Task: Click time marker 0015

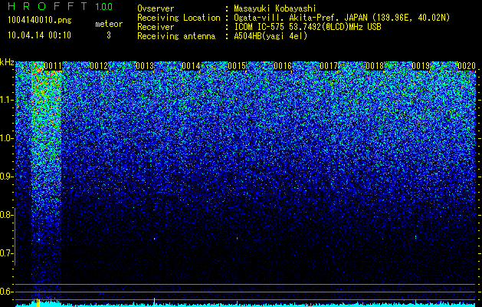Action: point(237,66)
